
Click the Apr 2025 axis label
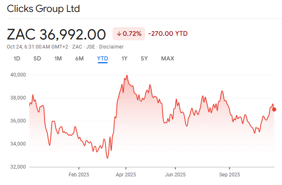pos(126,175)
